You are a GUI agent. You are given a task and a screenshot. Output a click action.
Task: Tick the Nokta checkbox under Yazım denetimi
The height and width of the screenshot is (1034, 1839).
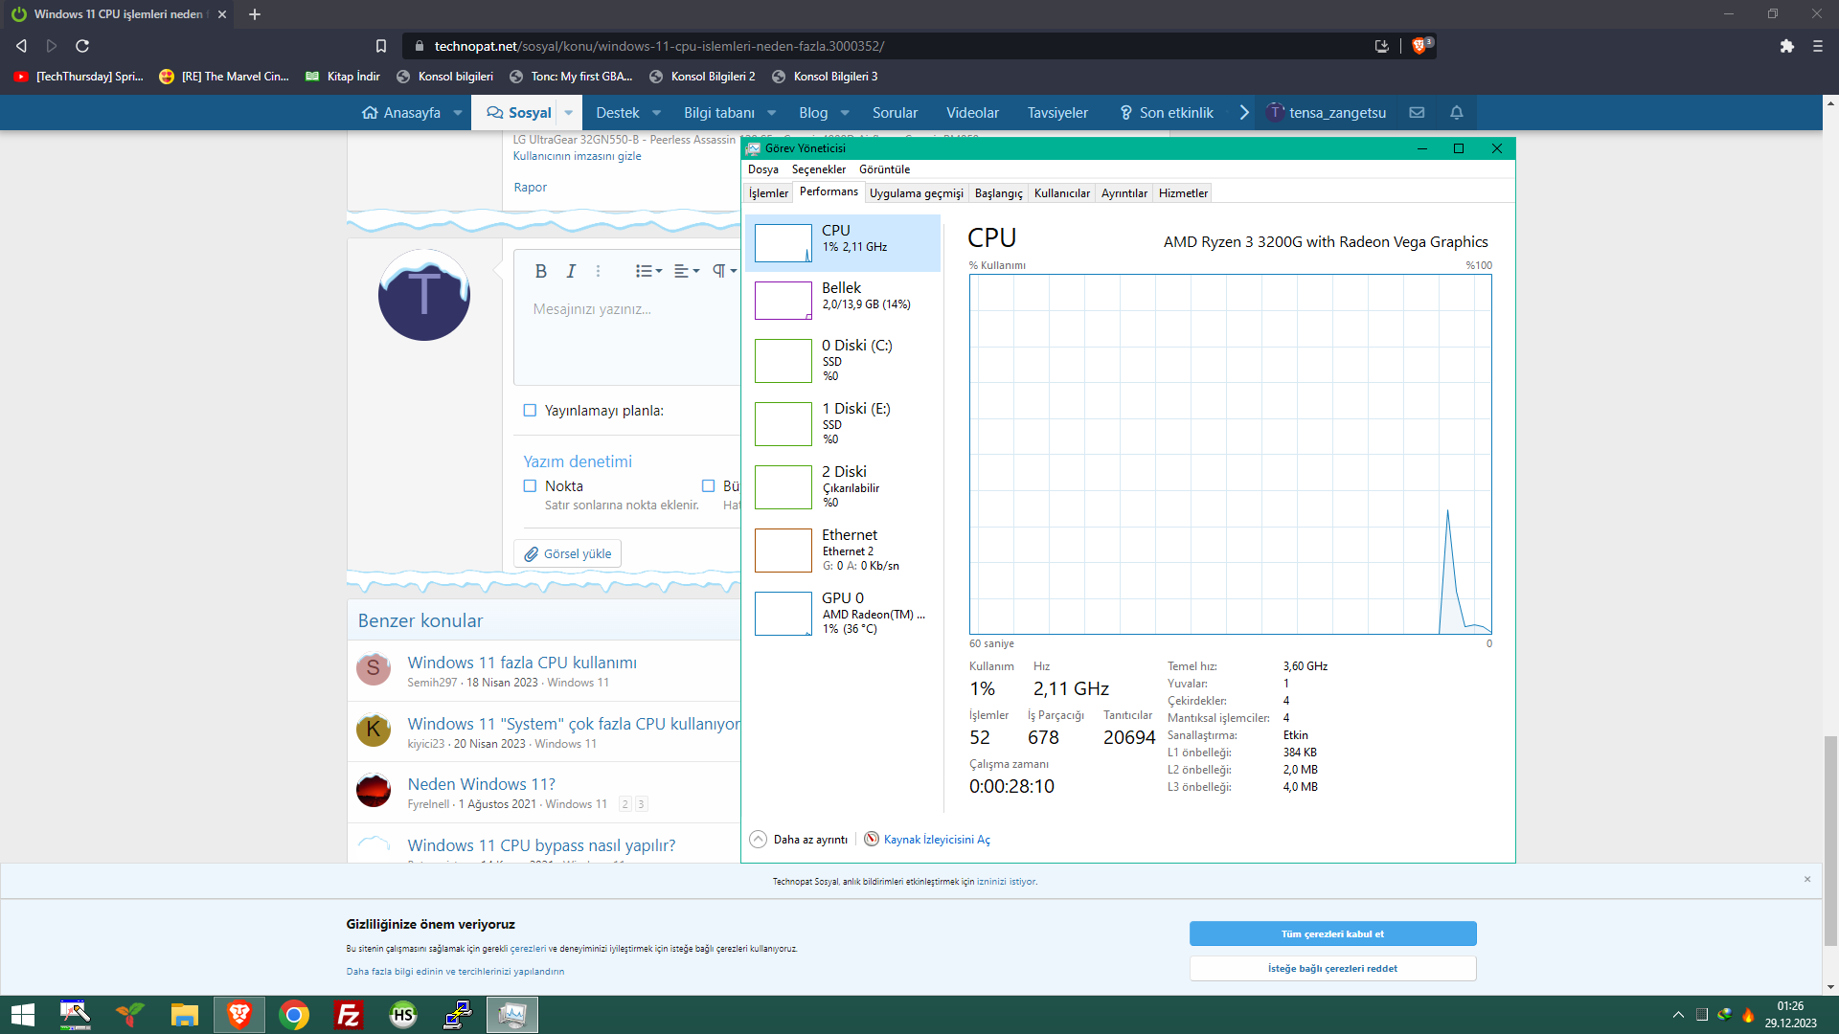[x=530, y=486]
